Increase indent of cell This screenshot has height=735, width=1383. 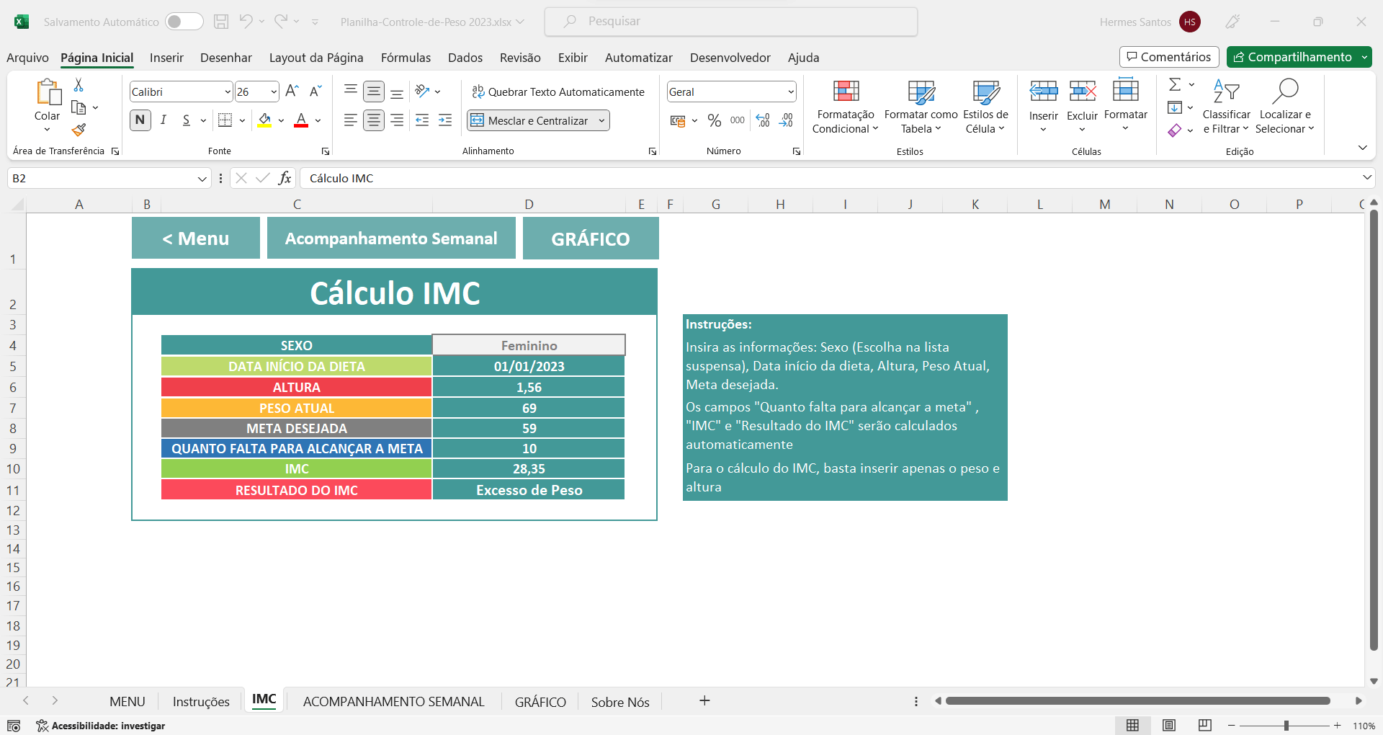[445, 120]
